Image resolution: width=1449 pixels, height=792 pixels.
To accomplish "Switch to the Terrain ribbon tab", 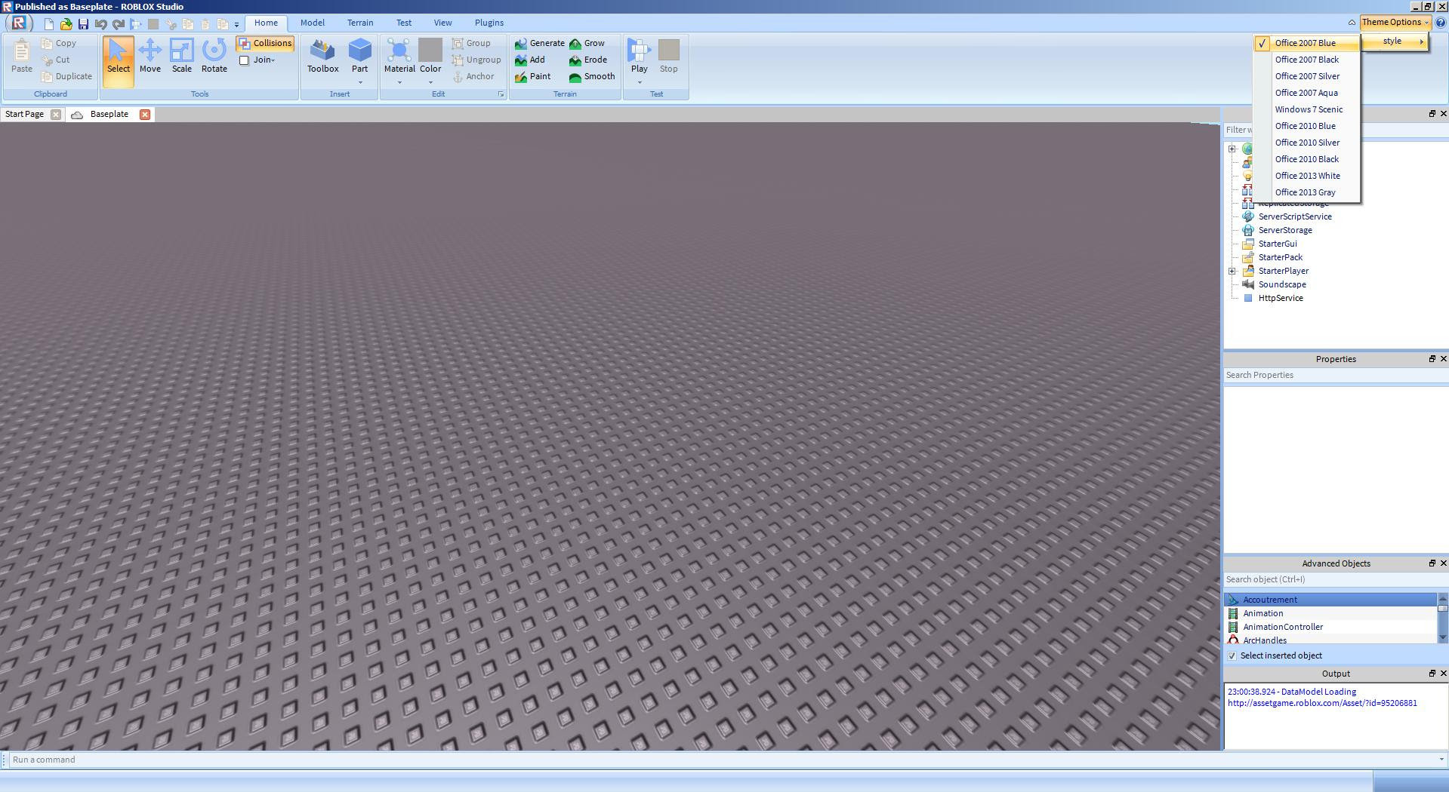I will pos(360,23).
